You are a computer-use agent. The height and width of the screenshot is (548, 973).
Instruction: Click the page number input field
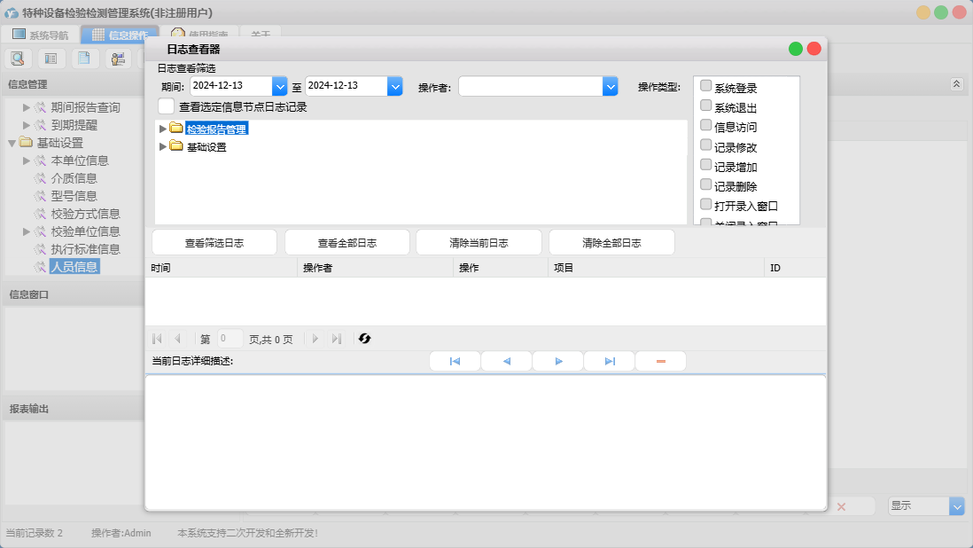tap(230, 339)
